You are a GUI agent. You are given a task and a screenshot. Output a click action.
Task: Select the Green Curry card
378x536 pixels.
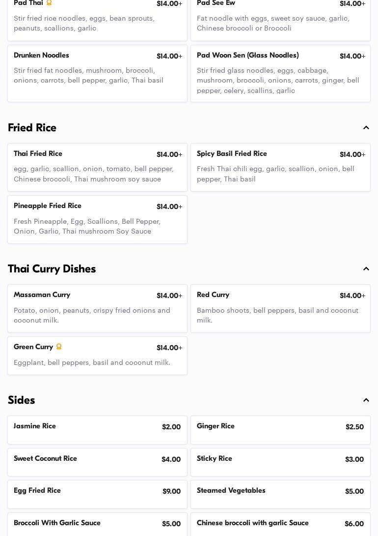point(97,356)
